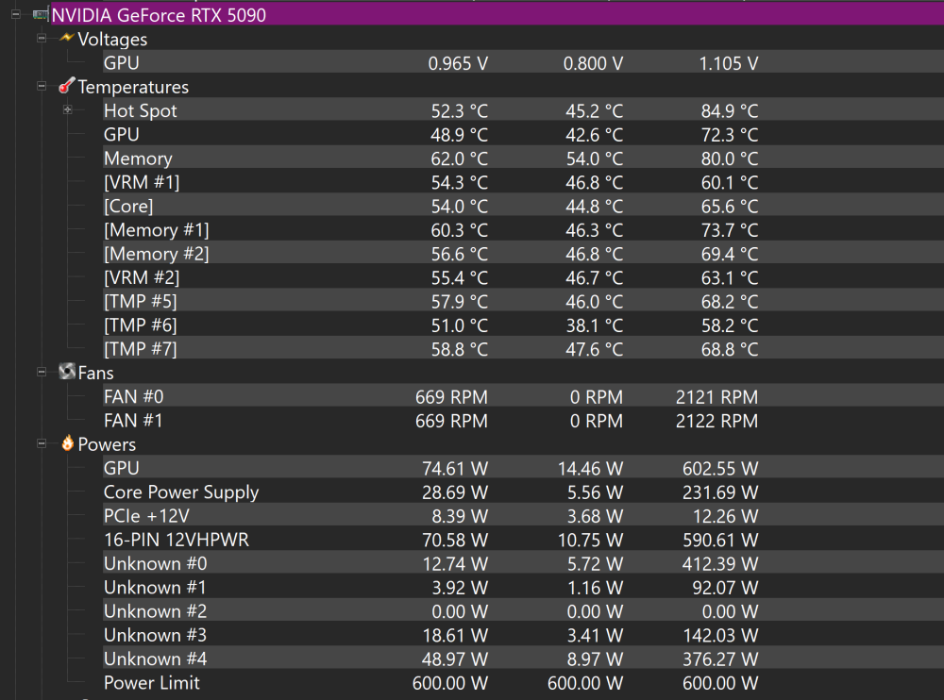Select the Power Limit row
This screenshot has width=944, height=700.
(x=523, y=682)
